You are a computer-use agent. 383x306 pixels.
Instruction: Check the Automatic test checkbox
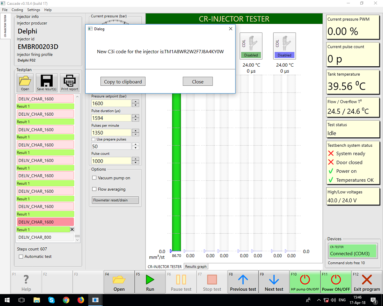[x=21, y=256]
